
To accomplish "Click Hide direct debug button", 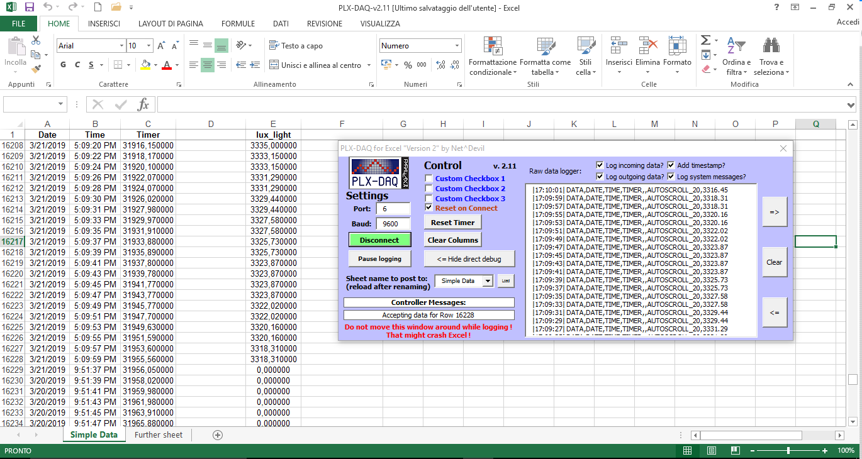I will [469, 258].
